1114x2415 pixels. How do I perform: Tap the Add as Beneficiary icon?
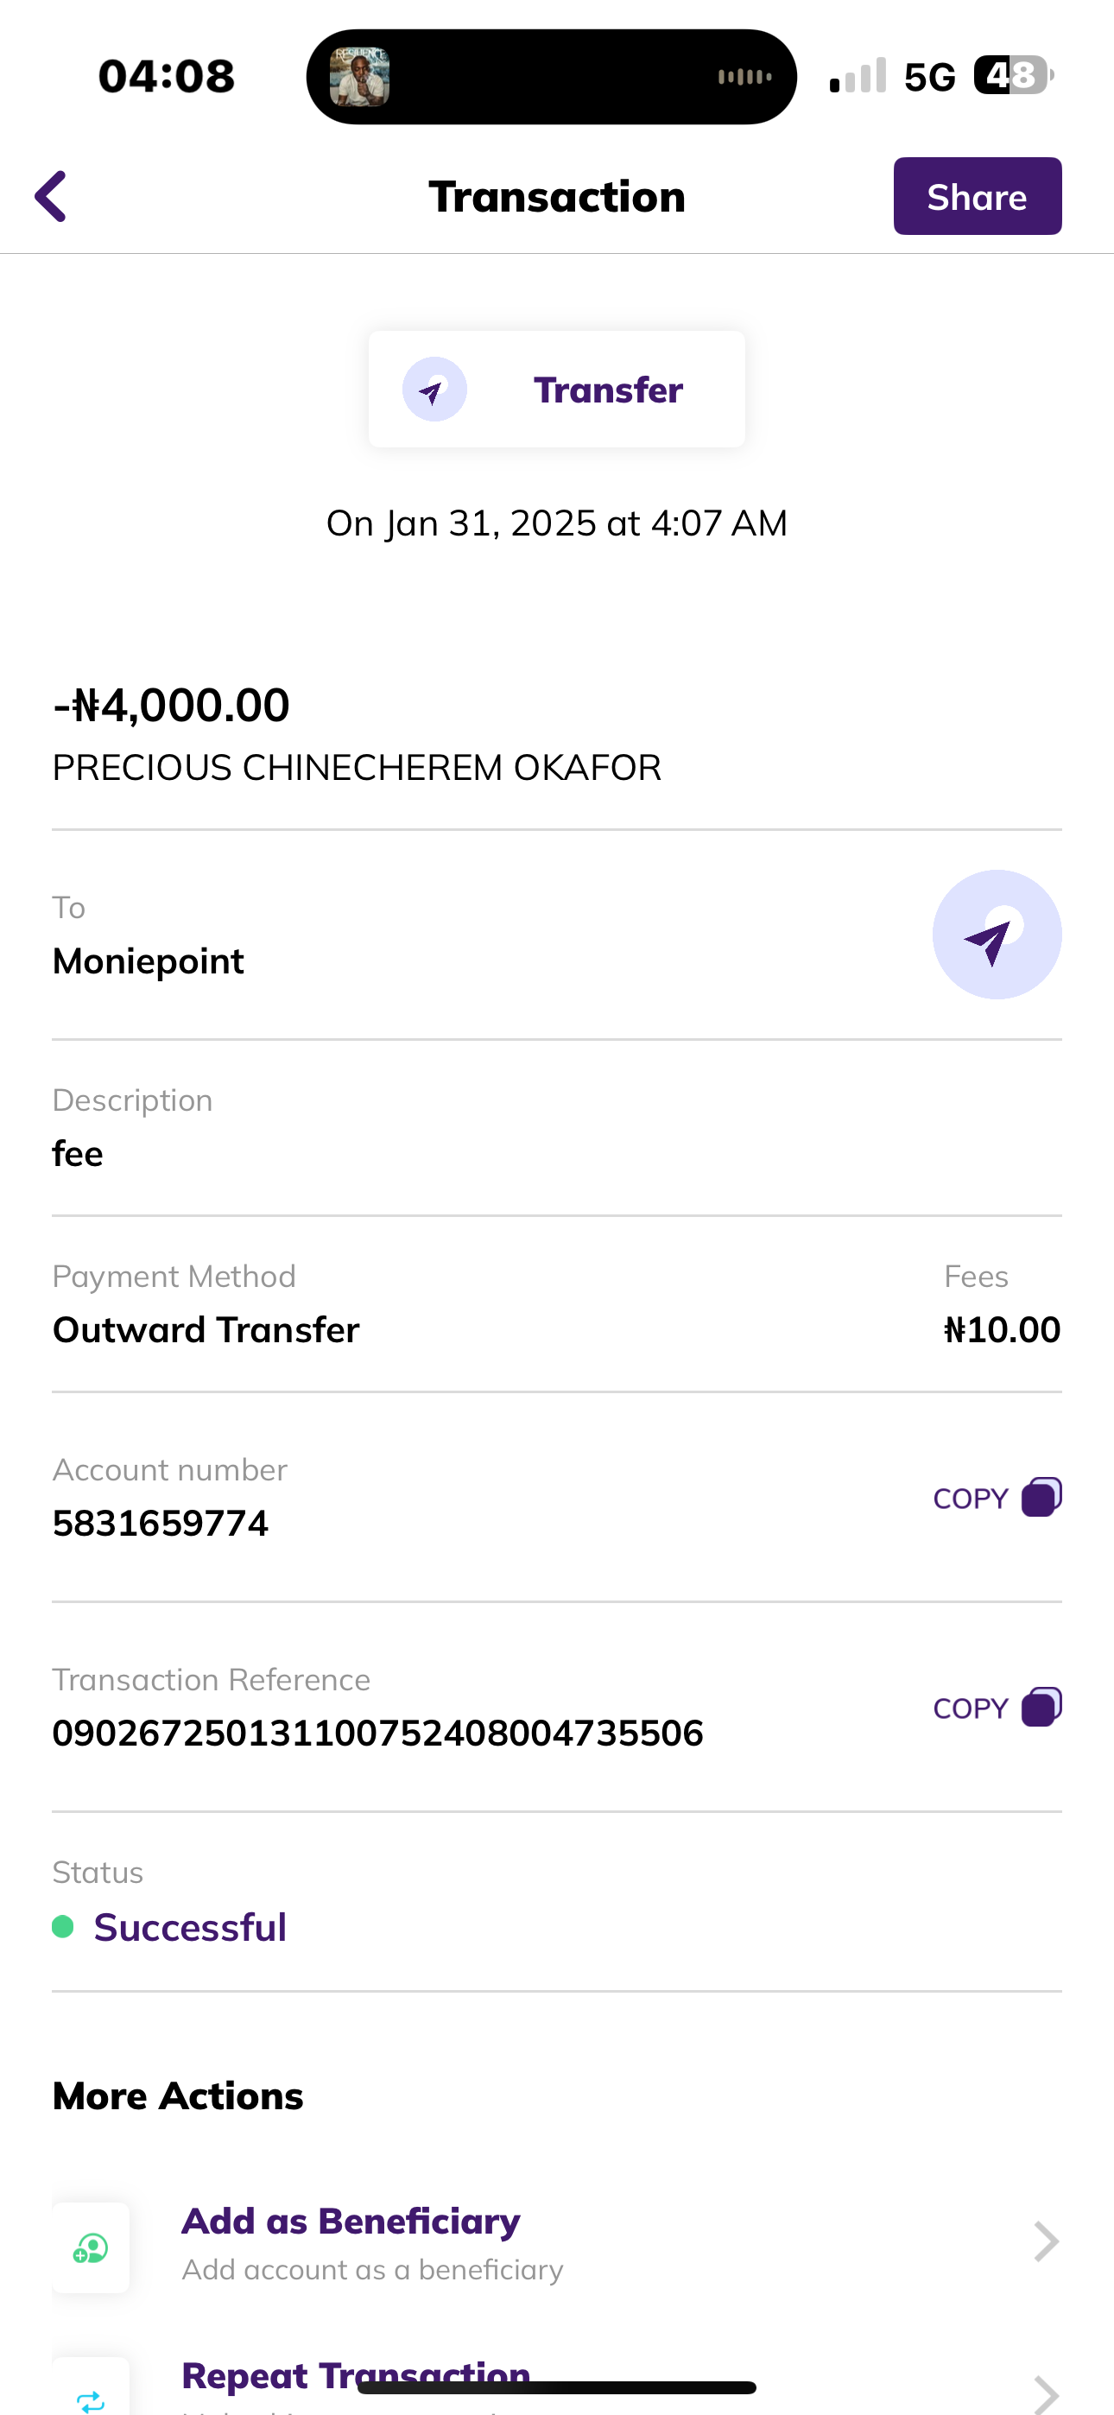[x=91, y=2247]
